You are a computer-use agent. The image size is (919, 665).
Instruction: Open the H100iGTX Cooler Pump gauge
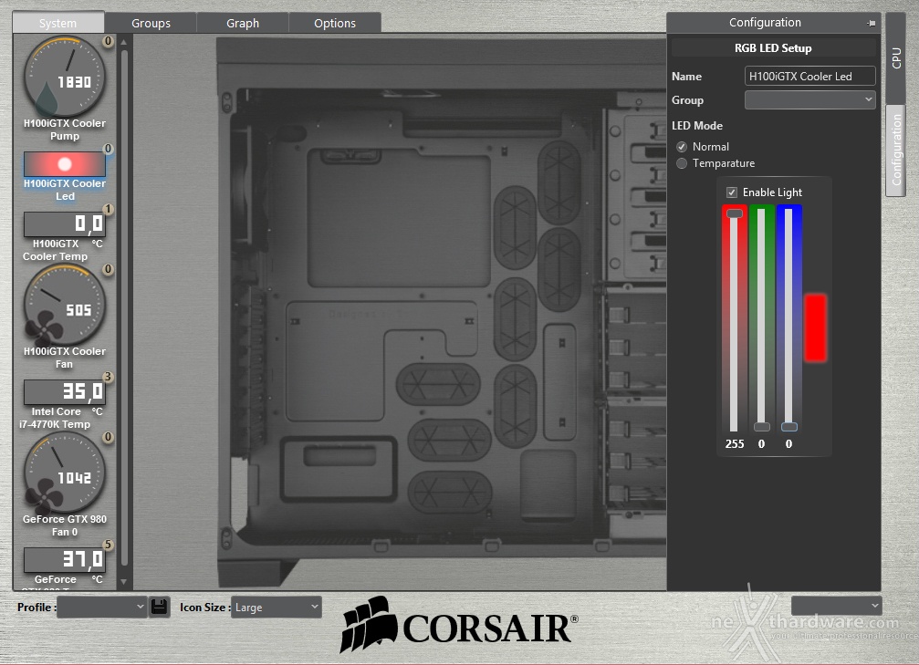point(65,76)
